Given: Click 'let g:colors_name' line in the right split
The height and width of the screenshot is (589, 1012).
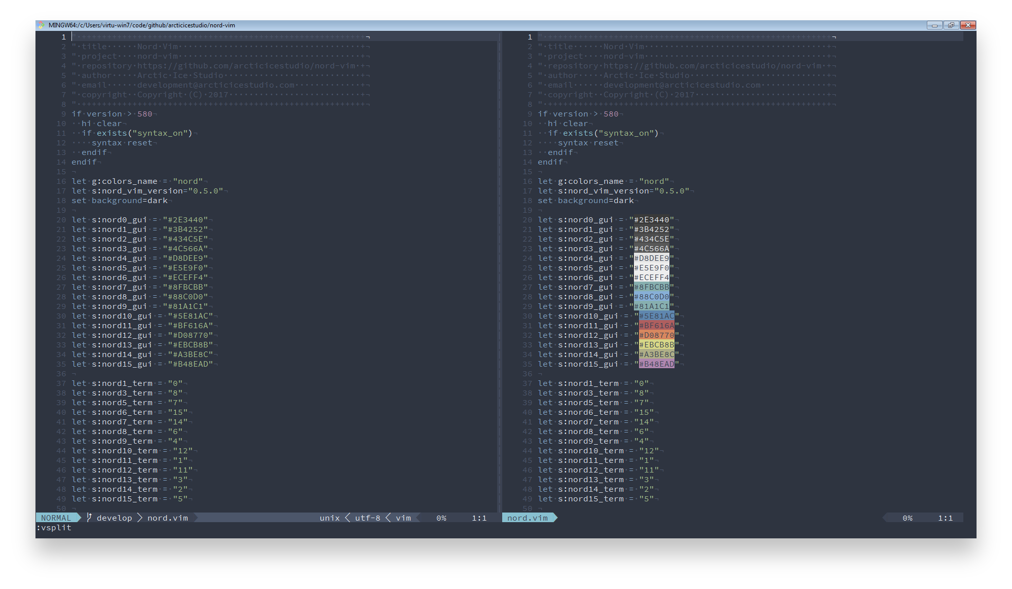Looking at the screenshot, I should (x=604, y=181).
